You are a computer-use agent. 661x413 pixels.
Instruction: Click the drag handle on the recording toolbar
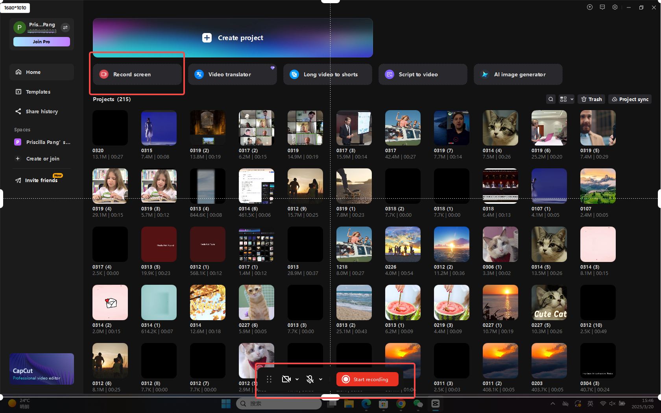tap(269, 379)
